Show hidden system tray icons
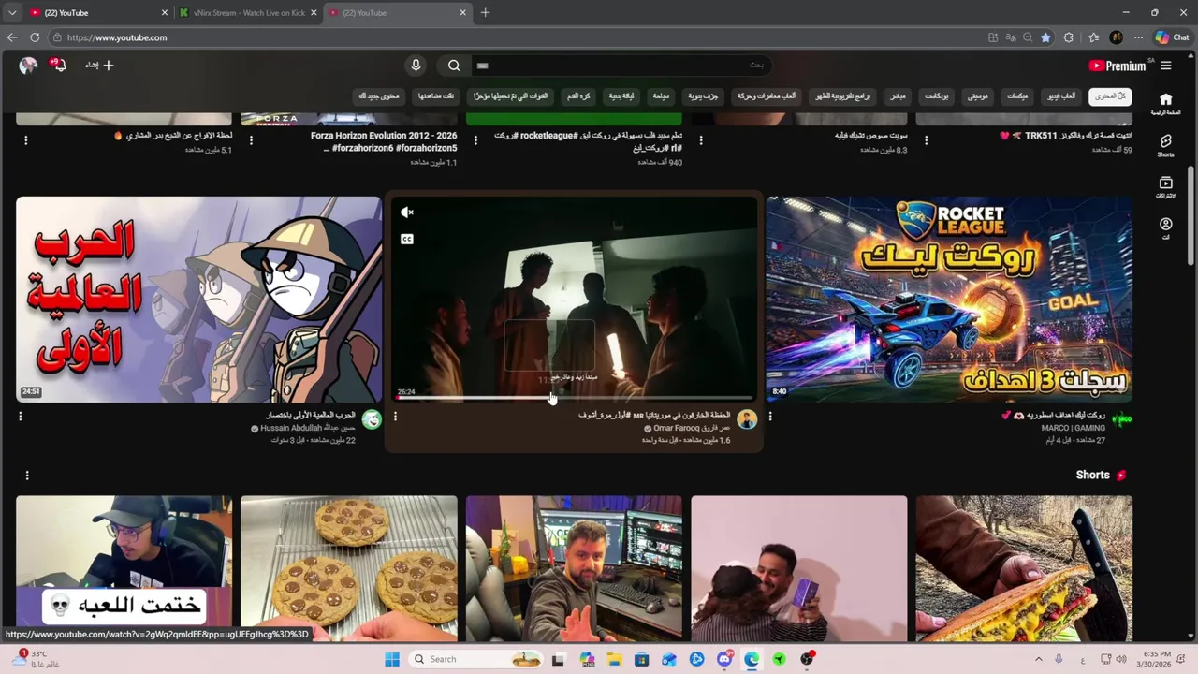Image resolution: width=1198 pixels, height=674 pixels. (1038, 659)
